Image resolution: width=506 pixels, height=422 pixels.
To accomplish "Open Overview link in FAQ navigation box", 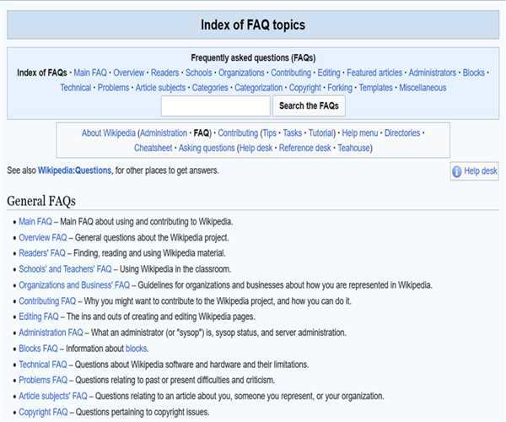I will [128, 73].
